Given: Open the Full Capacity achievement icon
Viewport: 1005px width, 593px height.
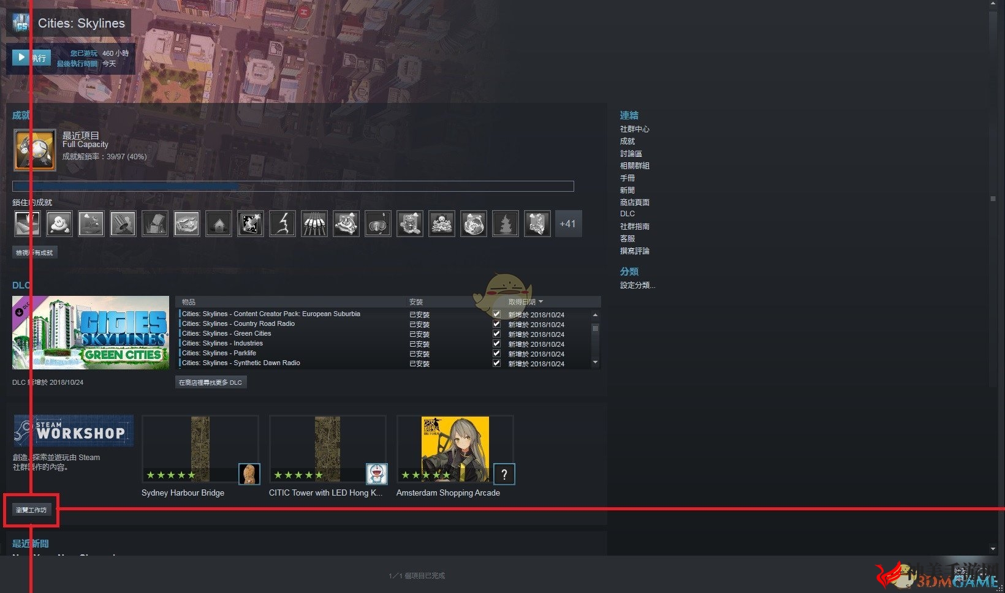Looking at the screenshot, I should [x=35, y=149].
